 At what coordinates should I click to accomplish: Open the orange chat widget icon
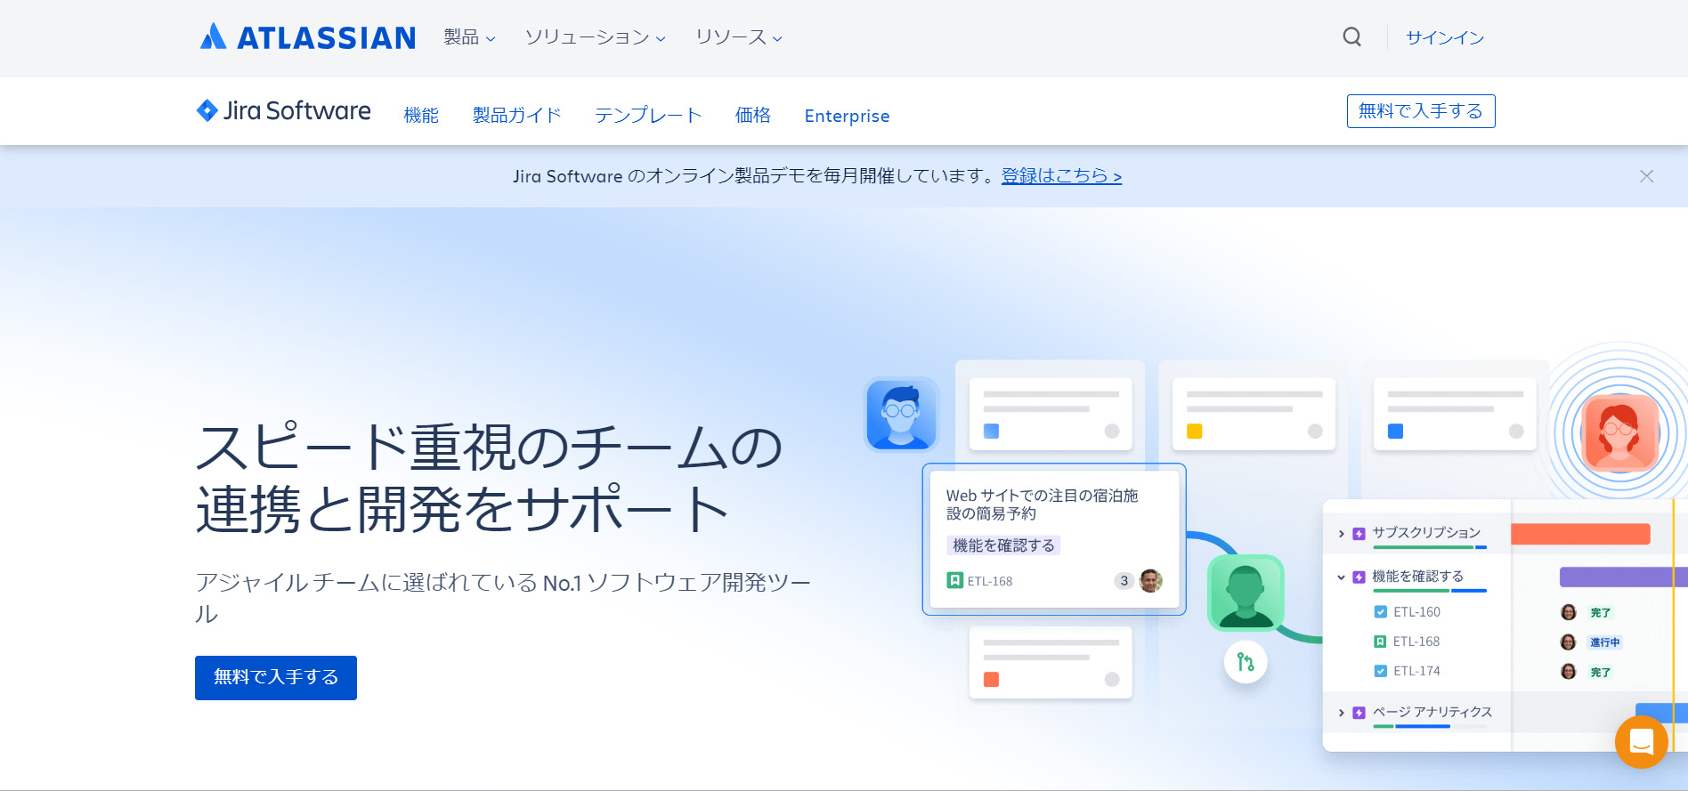1642,741
